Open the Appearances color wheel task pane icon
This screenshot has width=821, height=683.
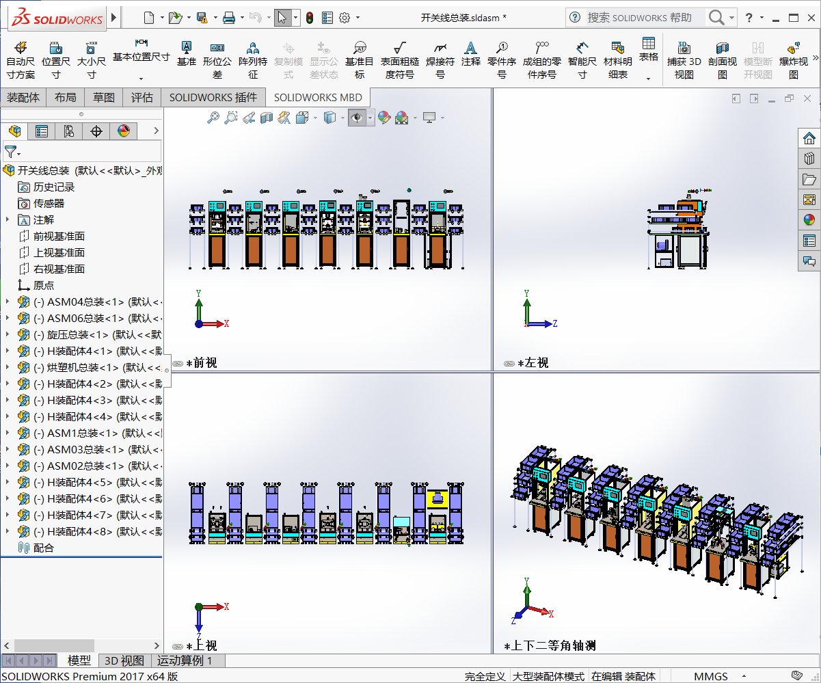pyautogui.click(x=809, y=220)
